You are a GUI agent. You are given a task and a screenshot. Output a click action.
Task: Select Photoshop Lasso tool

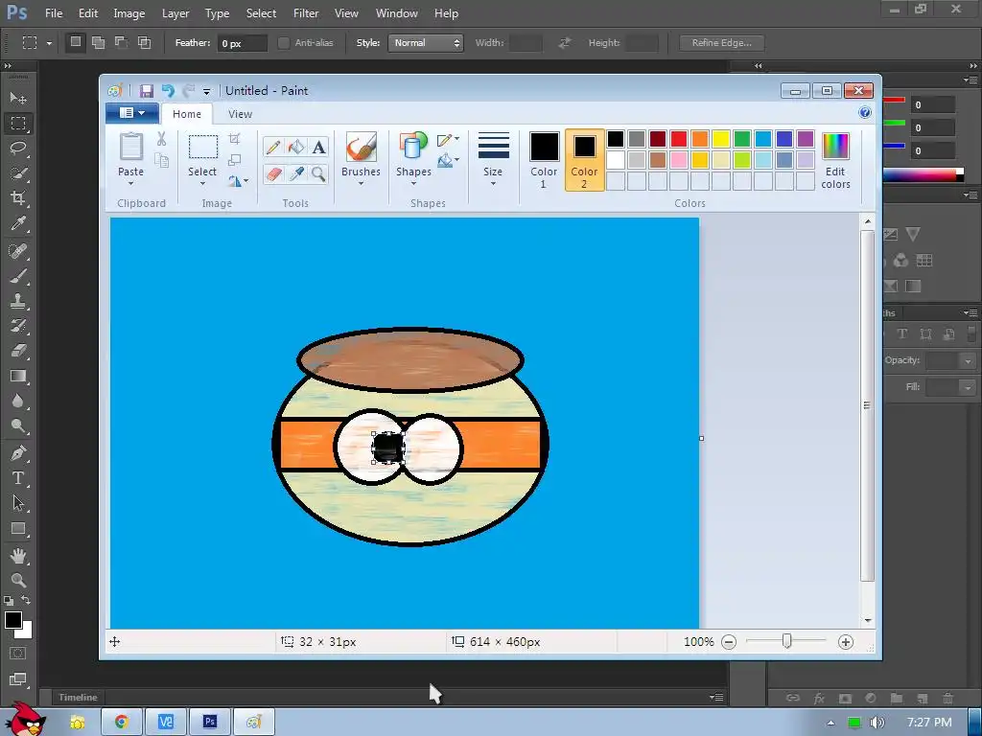tap(18, 149)
